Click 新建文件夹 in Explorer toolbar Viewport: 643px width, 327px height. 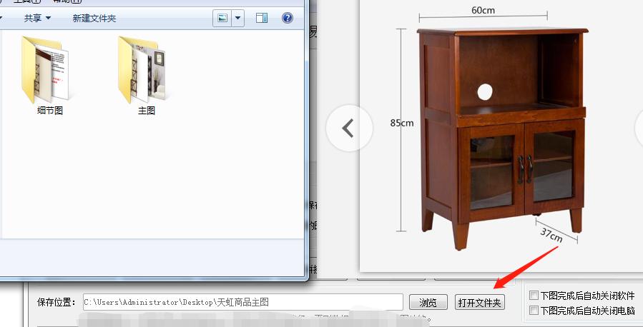click(x=94, y=18)
